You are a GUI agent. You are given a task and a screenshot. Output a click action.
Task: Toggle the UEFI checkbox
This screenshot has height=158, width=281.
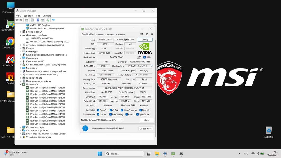(x=144, y=58)
